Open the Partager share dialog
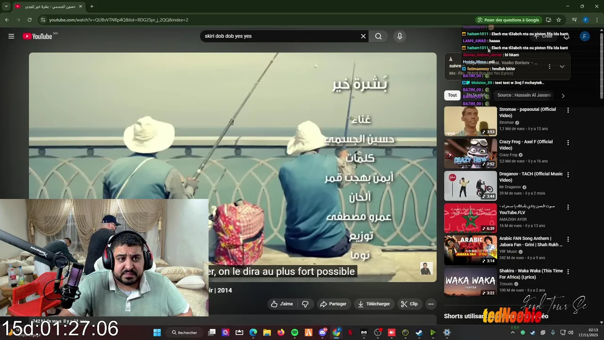Image resolution: width=604 pixels, height=340 pixels. click(333, 304)
